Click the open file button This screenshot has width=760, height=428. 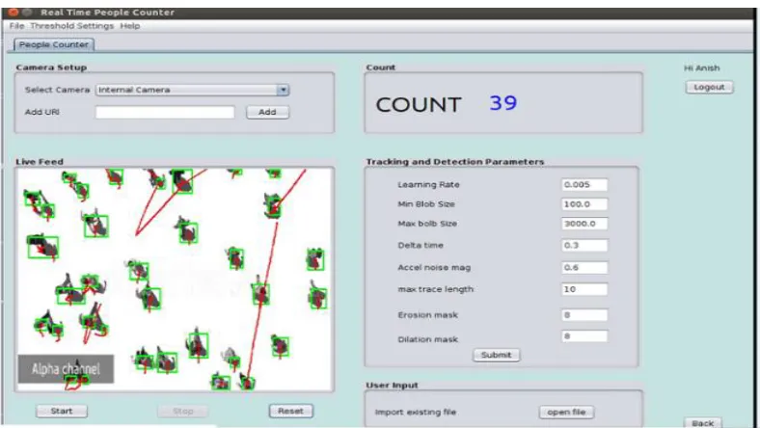(x=566, y=412)
